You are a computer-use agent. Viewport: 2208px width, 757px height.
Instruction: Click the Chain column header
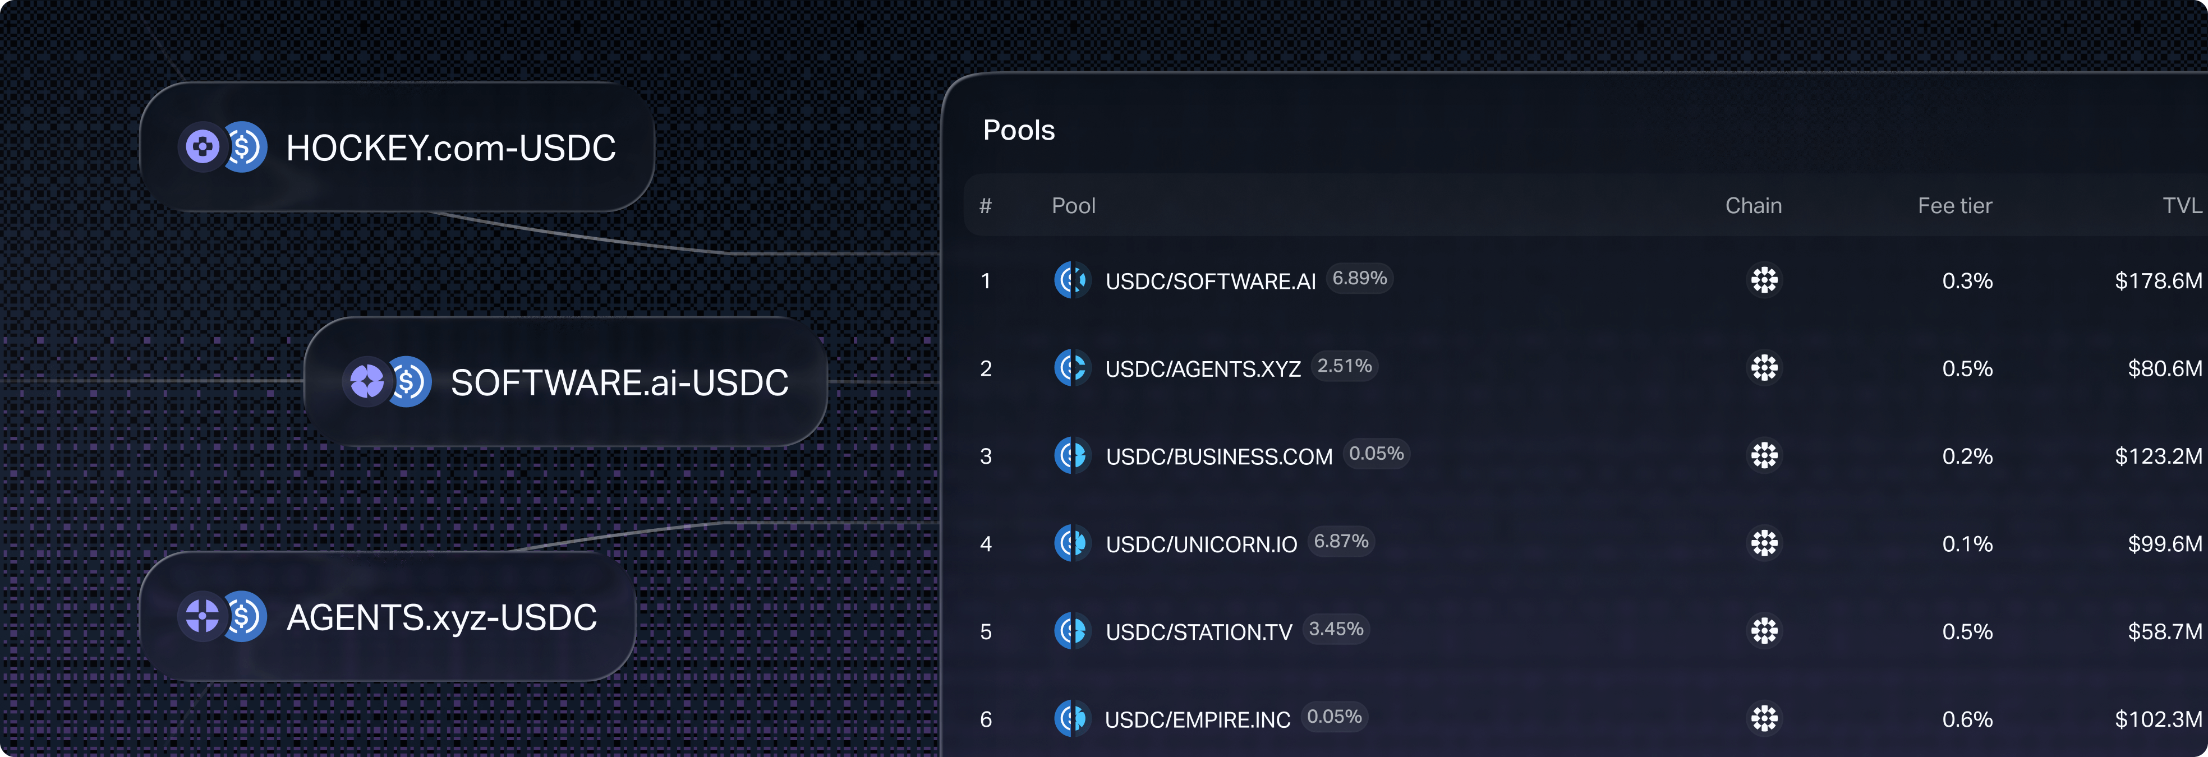(x=1753, y=206)
